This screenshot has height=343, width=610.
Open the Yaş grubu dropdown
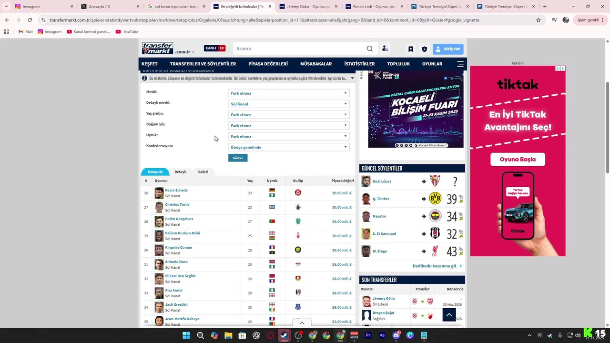tap(289, 115)
